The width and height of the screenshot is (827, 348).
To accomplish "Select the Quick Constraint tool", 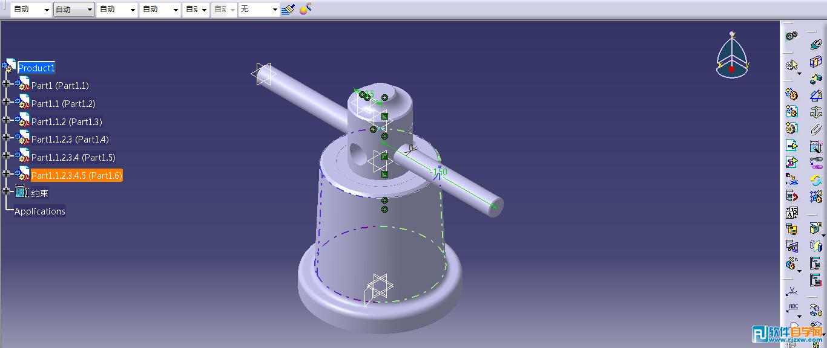I will coord(815,146).
